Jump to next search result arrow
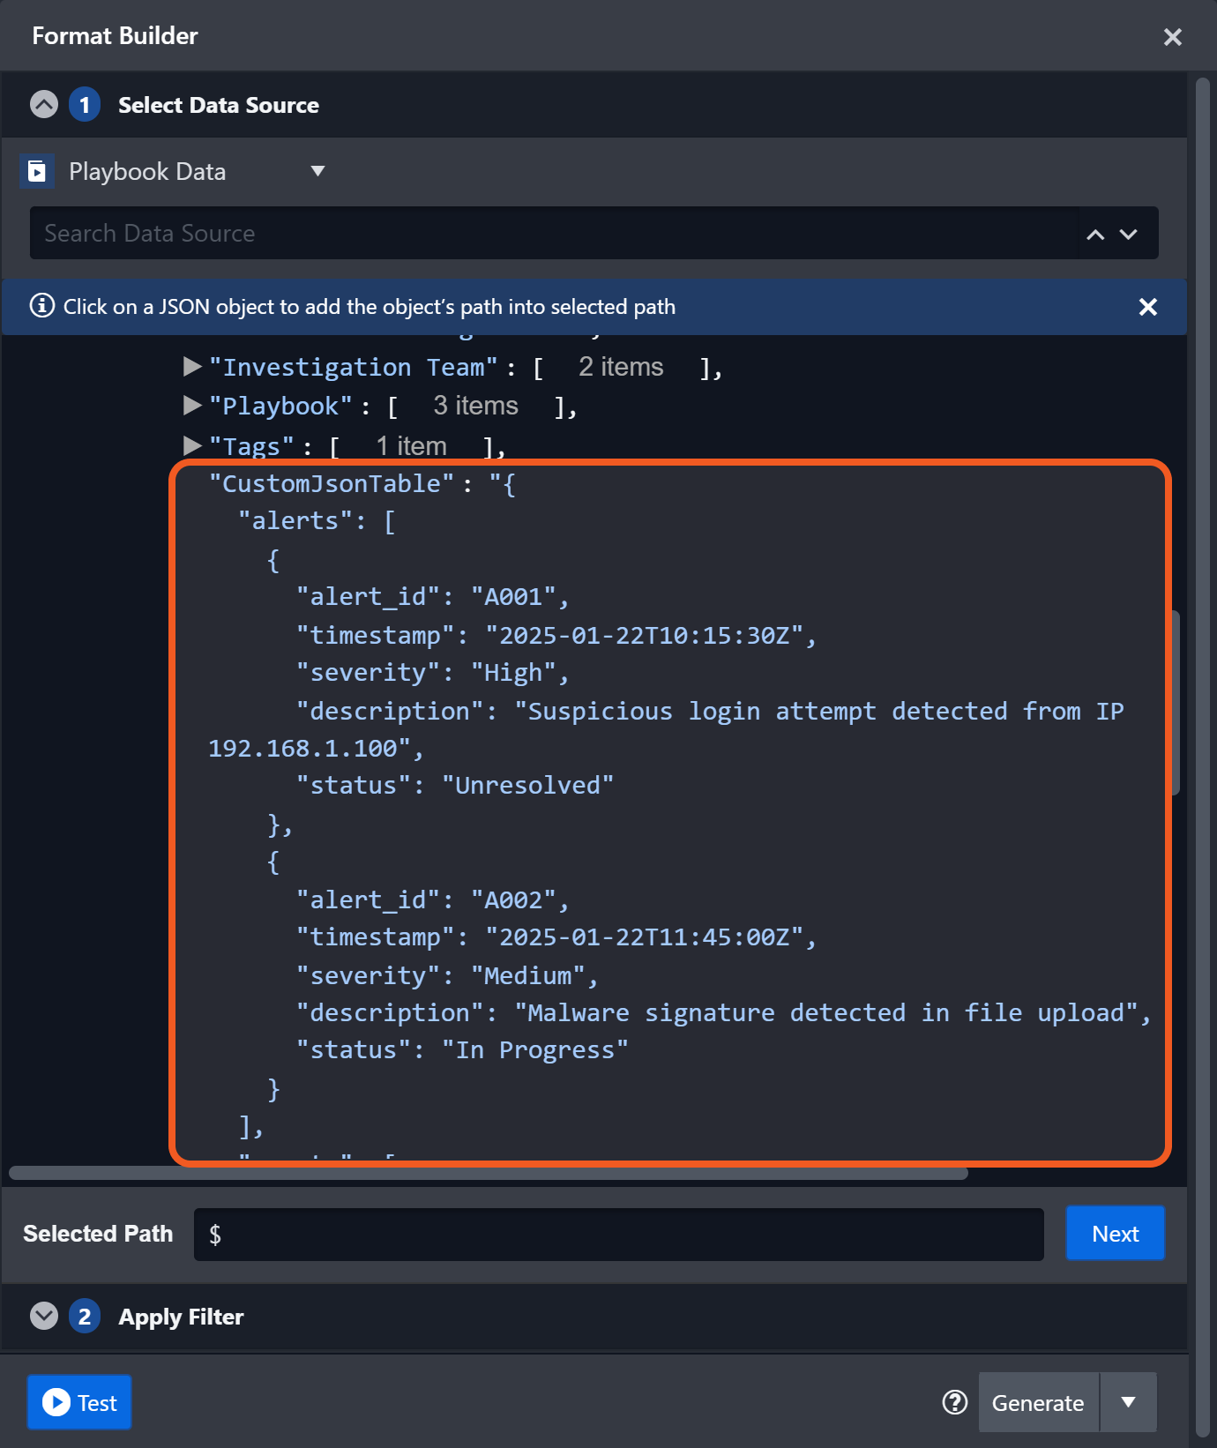This screenshot has width=1217, height=1448. (x=1129, y=235)
